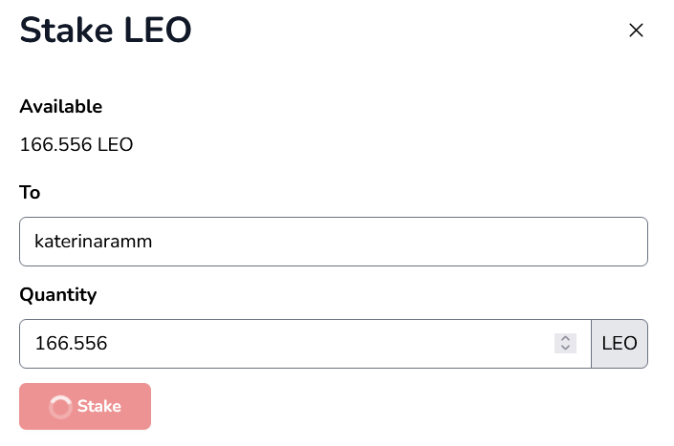
Task: Click the LEO currency suffix box
Action: click(x=620, y=344)
